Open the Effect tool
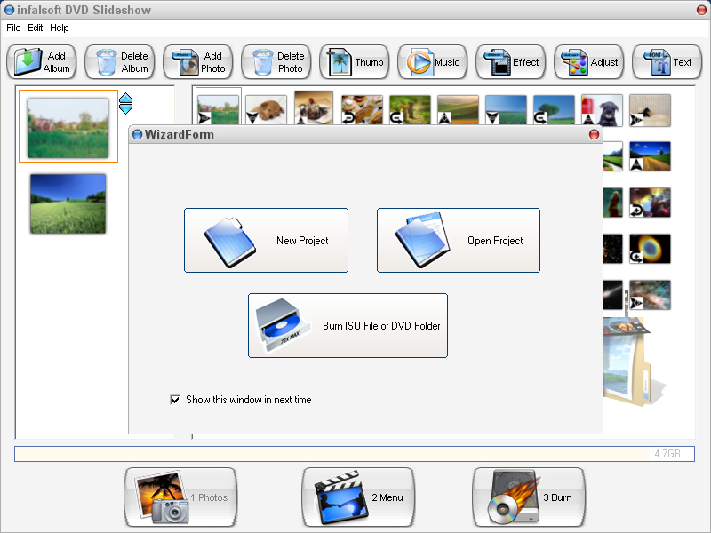 510,61
